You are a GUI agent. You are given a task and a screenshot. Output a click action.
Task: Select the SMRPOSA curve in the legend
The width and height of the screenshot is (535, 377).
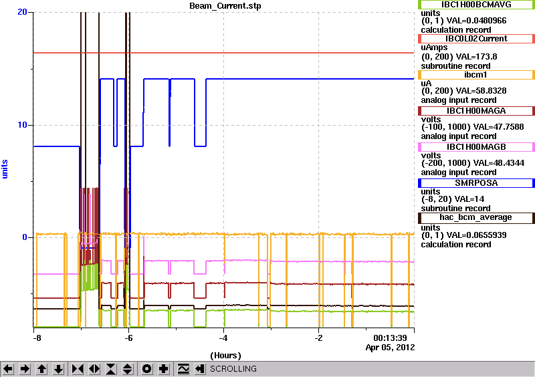pos(476,183)
